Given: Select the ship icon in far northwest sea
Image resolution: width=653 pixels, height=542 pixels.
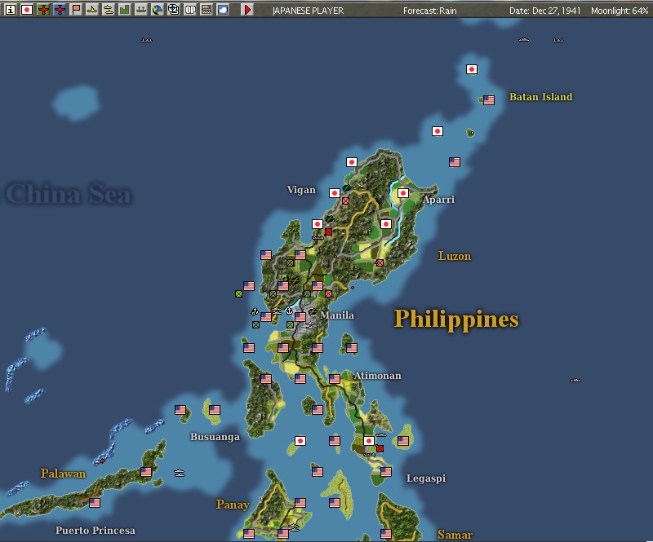Looking at the screenshot, I should (x=147, y=40).
